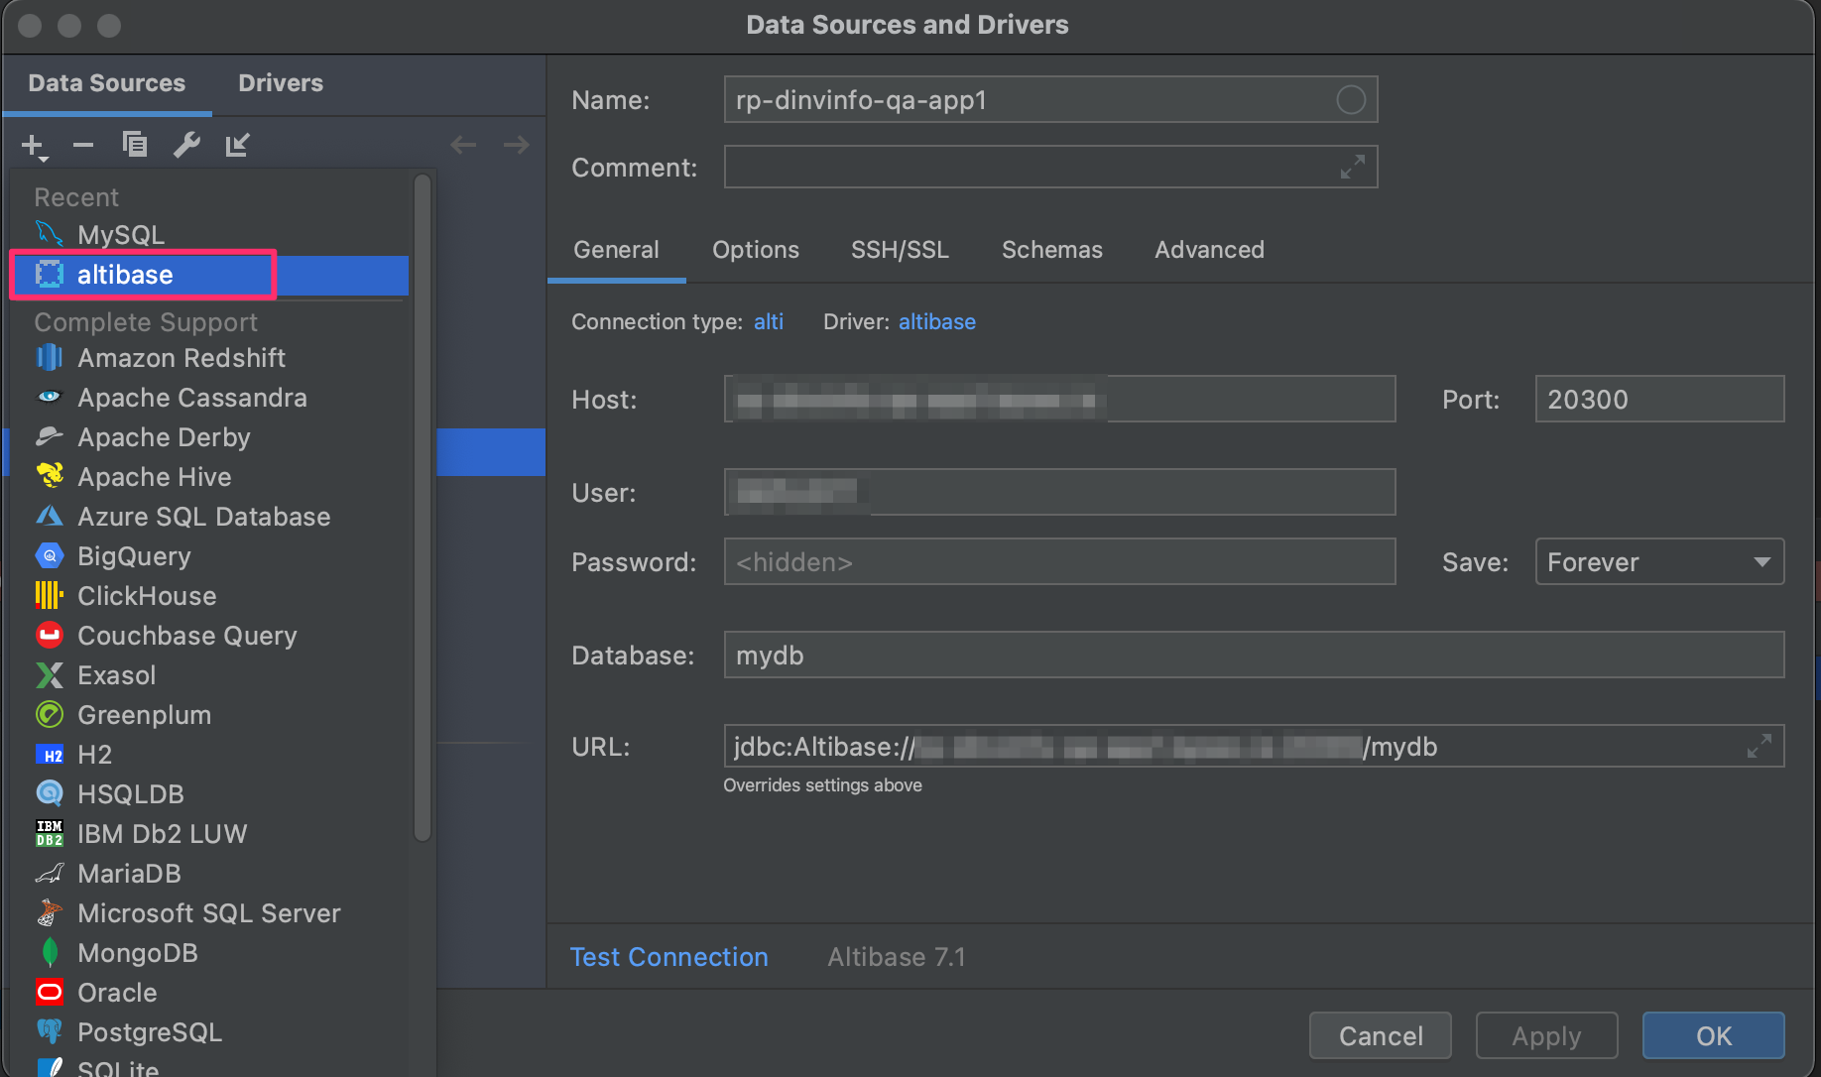This screenshot has height=1077, width=1821.
Task: Open the Save password Forever dropdown
Action: point(1659,561)
